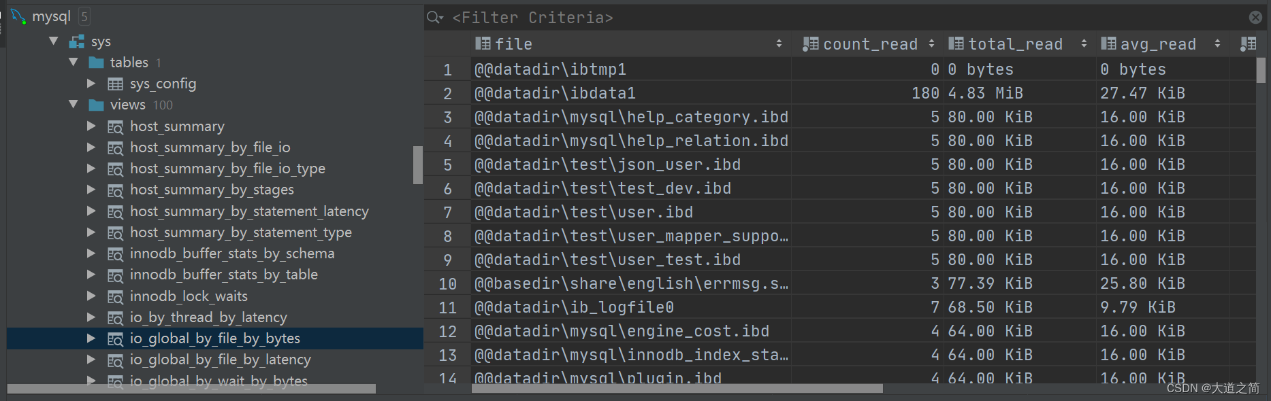Image resolution: width=1271 pixels, height=401 pixels.
Task: Sort by the count_read column arrows
Action: coord(931,43)
